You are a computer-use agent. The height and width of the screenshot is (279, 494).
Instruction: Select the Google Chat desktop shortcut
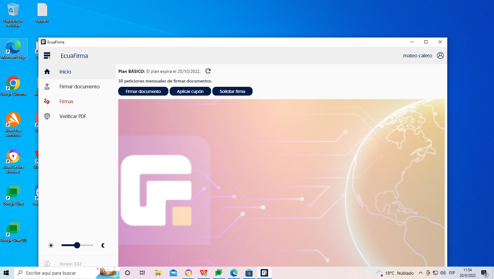[x=13, y=195]
